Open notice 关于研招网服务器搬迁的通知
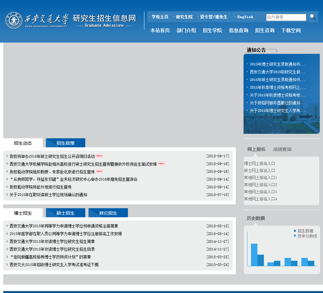323x293 pixels. tap(275, 103)
